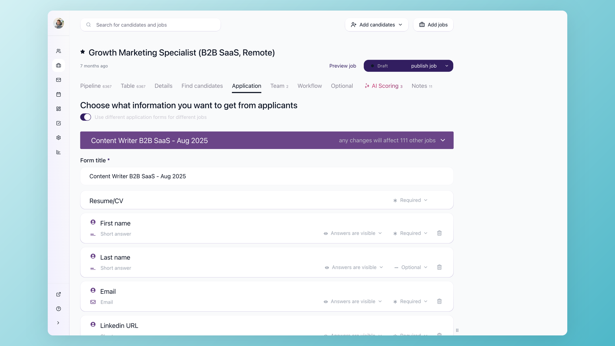
Task: Click the Add jobs button
Action: click(433, 25)
